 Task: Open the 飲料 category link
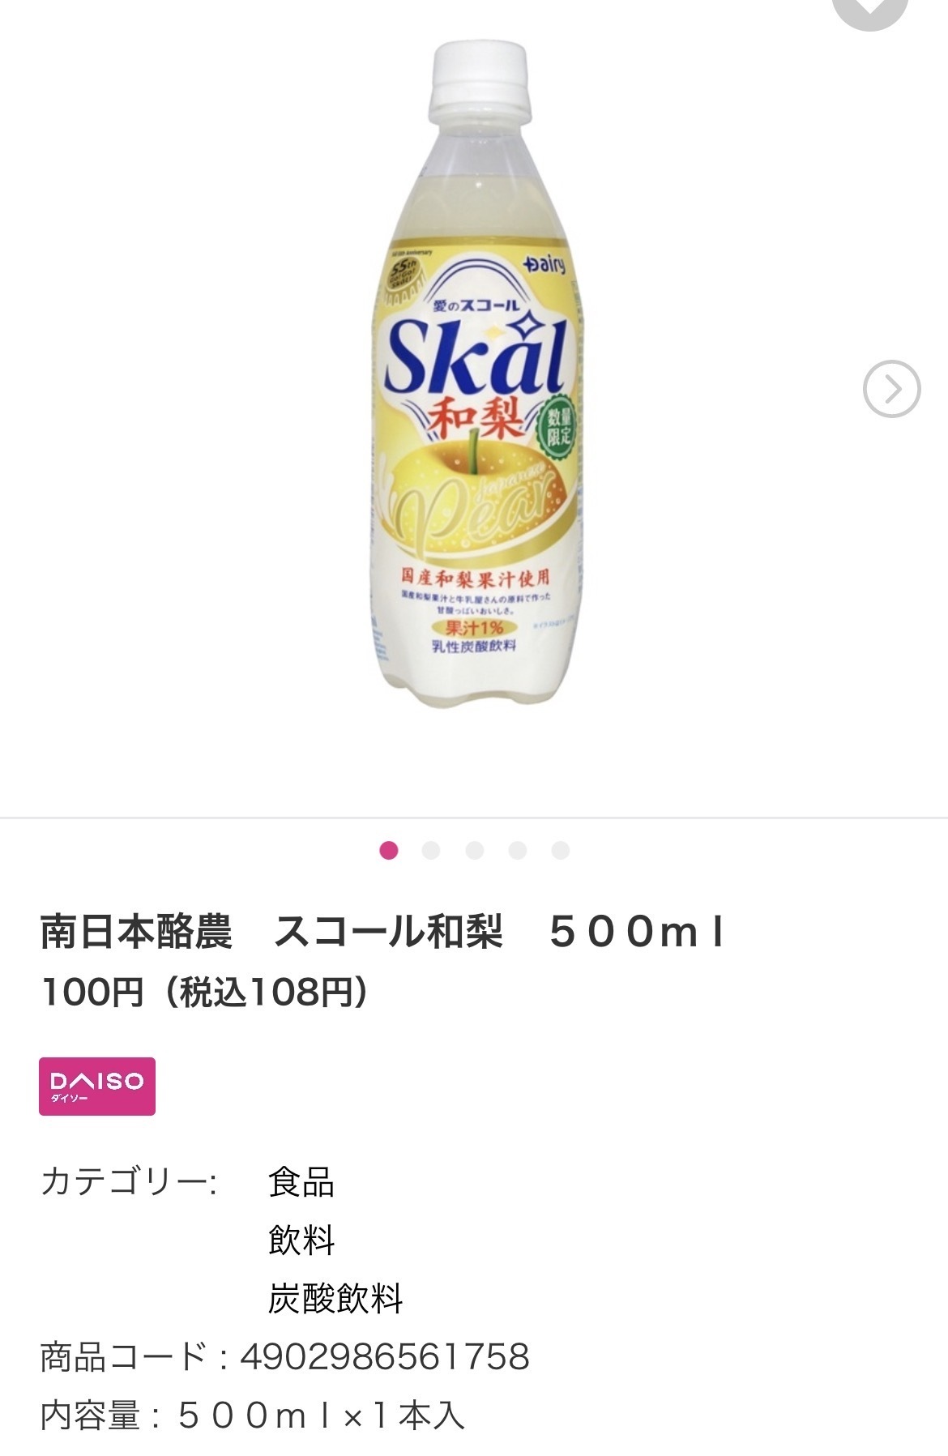(x=301, y=1240)
